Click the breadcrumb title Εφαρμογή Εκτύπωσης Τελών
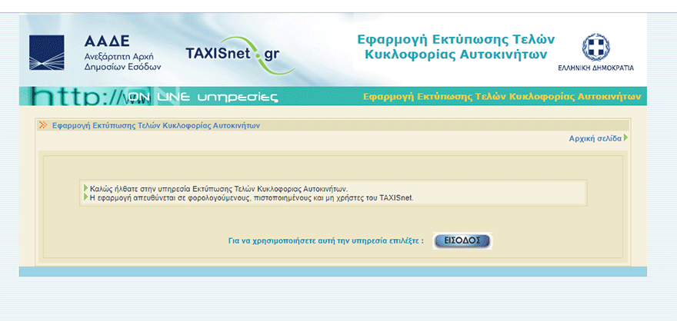The height and width of the screenshot is (321, 677). [x=155, y=124]
